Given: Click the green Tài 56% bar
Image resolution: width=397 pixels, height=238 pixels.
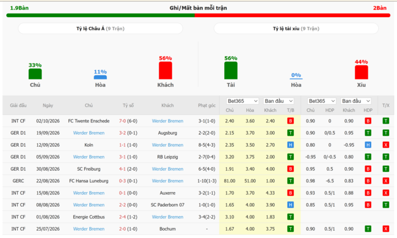Looking at the screenshot, I should (231, 70).
